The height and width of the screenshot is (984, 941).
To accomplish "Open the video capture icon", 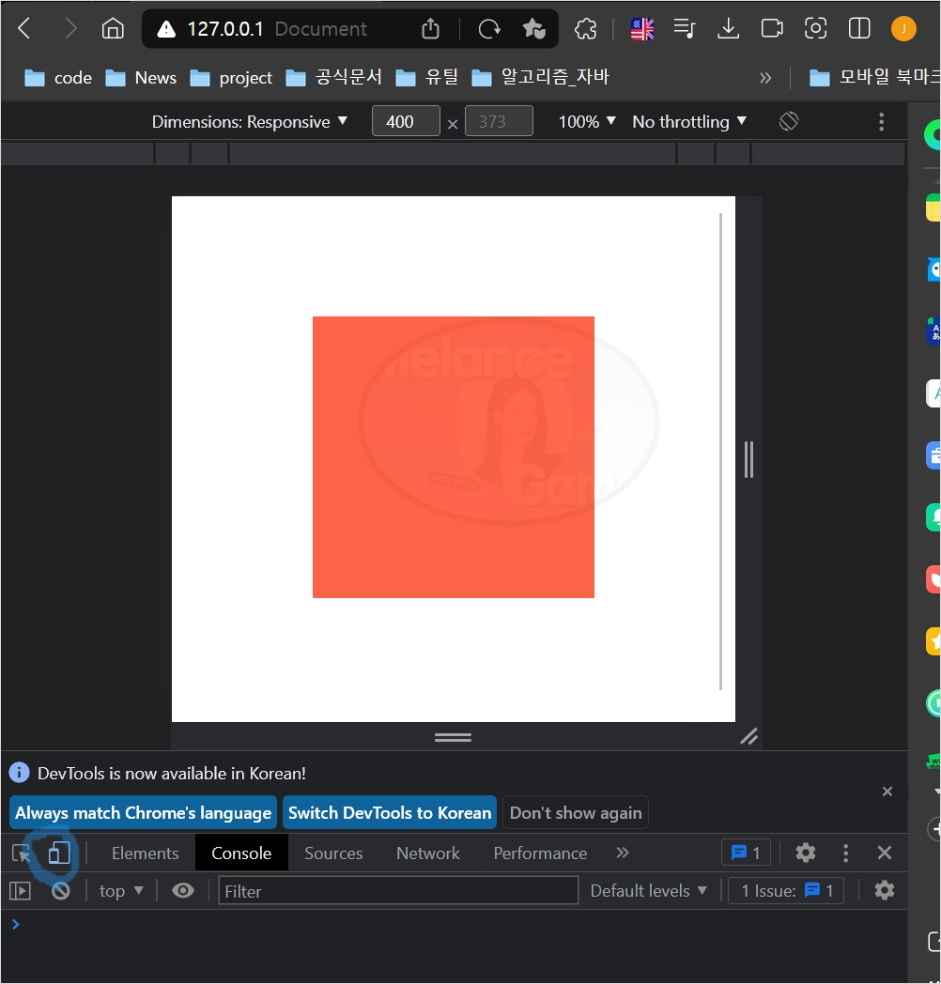I will pos(772,28).
